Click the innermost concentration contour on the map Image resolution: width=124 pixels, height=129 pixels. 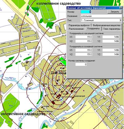click(59, 78)
